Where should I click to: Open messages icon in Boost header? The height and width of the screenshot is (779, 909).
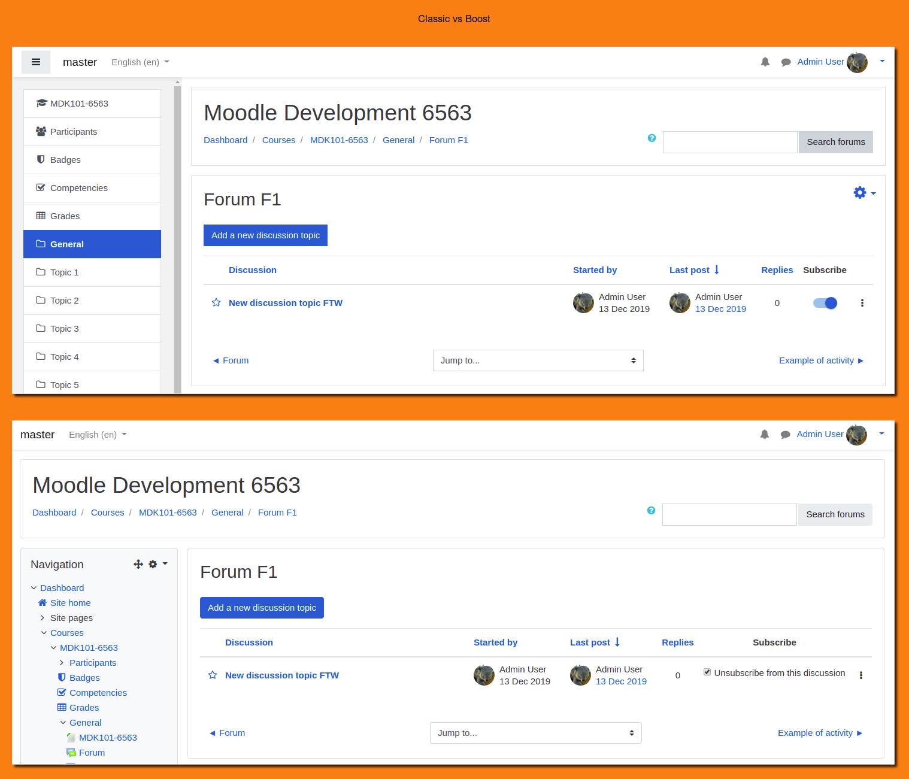point(786,62)
